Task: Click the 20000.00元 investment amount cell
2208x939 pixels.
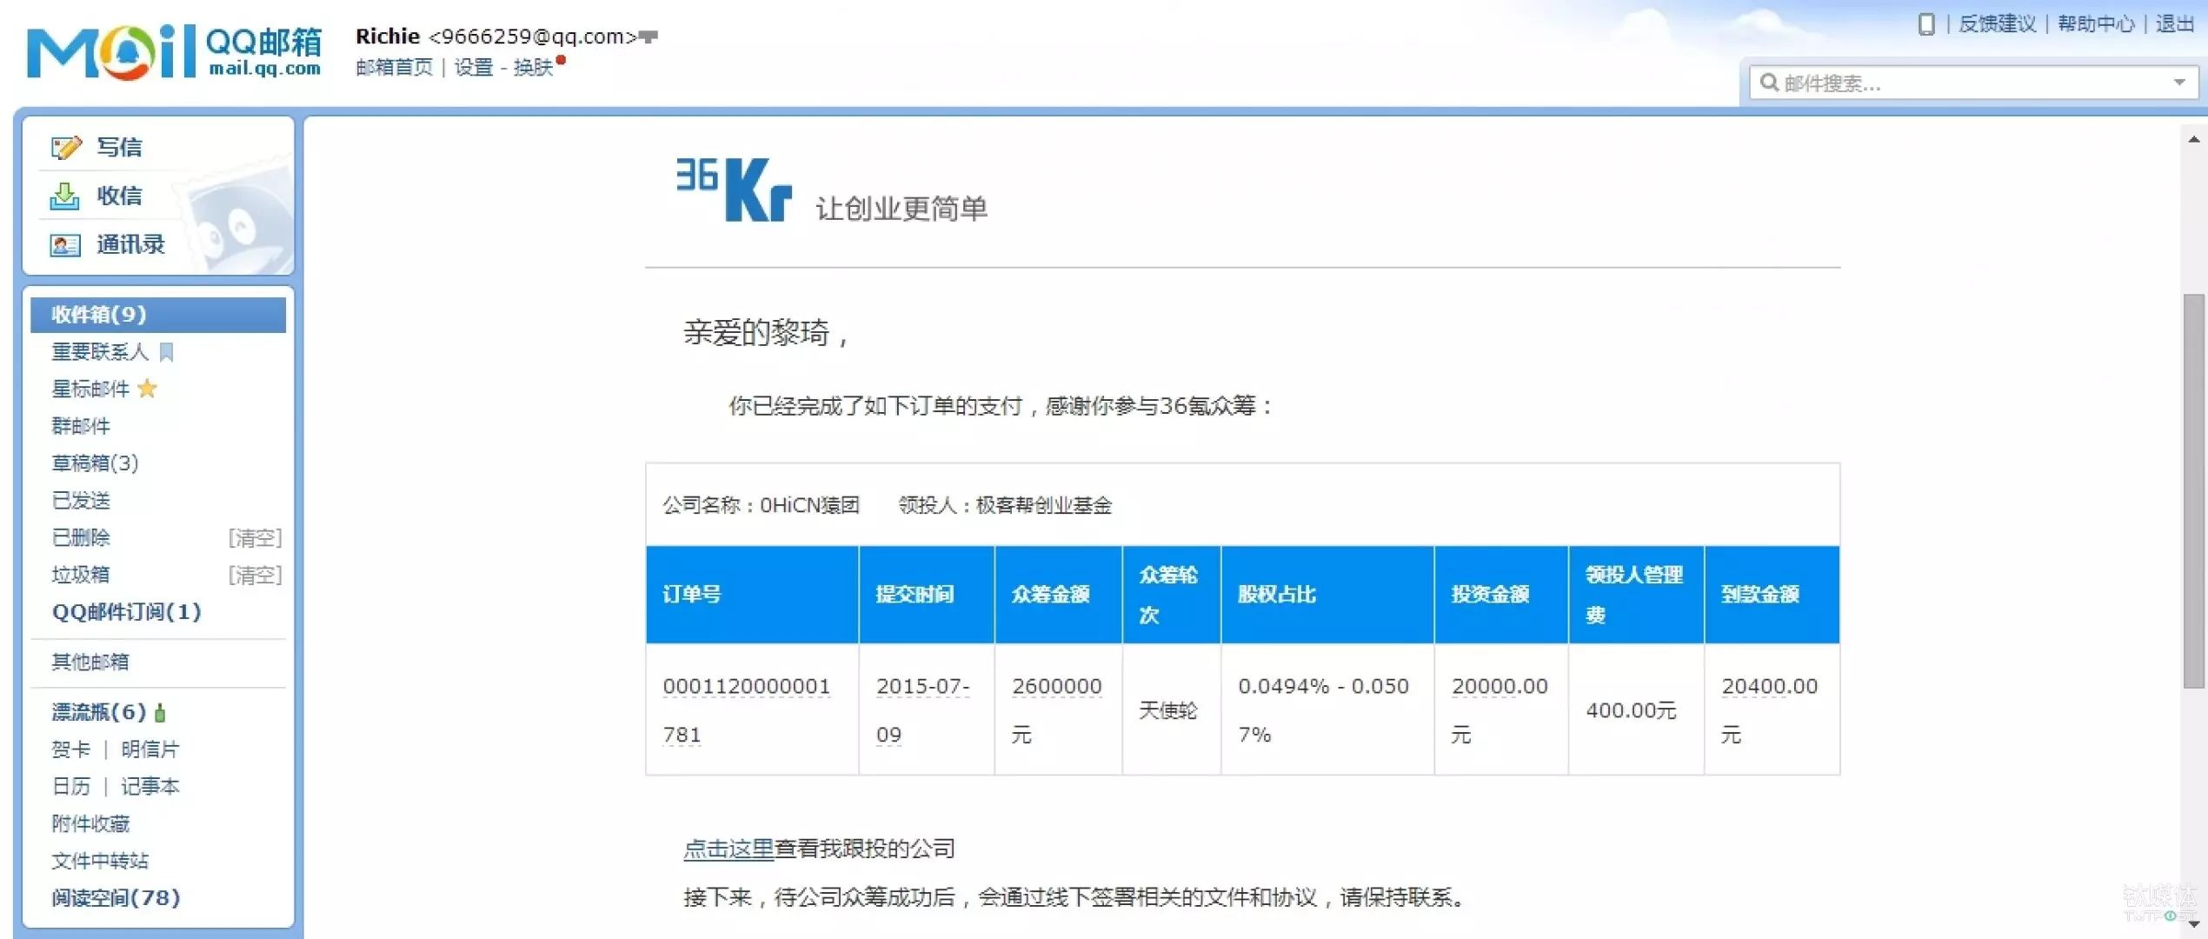Action: (x=1501, y=710)
